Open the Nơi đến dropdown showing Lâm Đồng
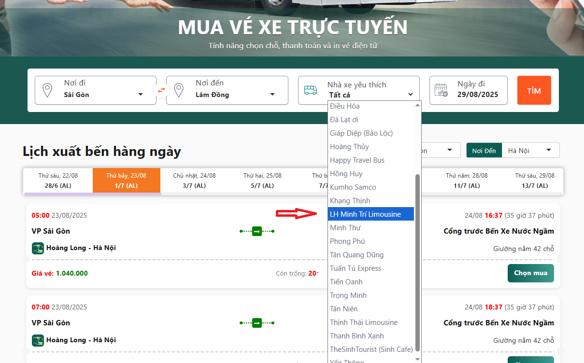 click(x=227, y=90)
